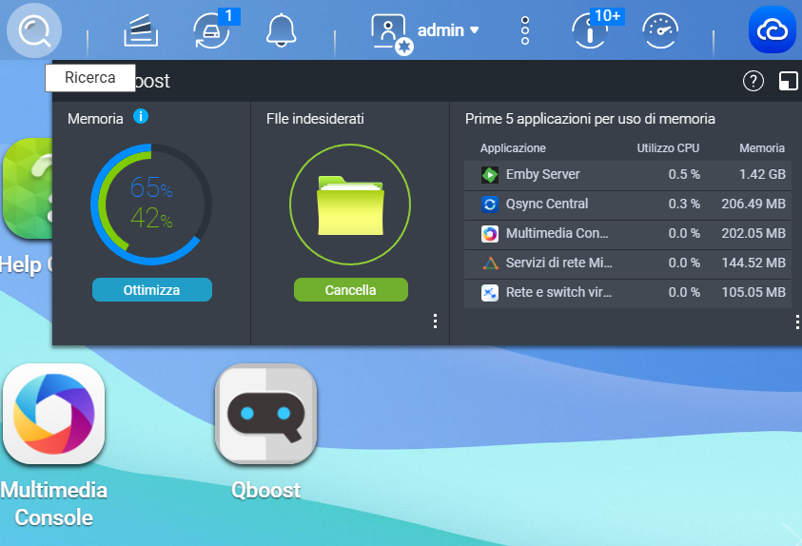
Task: Click the Servizi di rete Mi... icon
Action: [490, 263]
